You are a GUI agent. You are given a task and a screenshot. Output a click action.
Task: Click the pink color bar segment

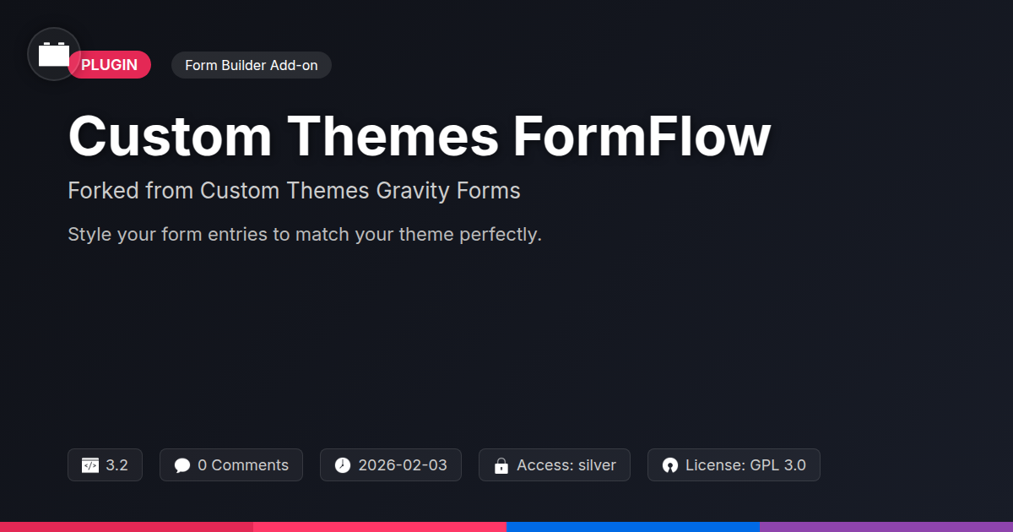click(380, 527)
